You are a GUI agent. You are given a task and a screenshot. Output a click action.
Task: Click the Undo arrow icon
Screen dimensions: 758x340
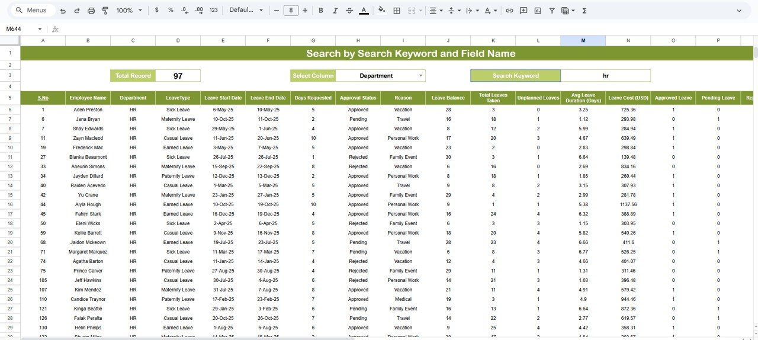(63, 11)
